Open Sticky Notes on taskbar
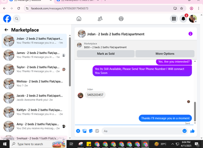 pos(89,144)
